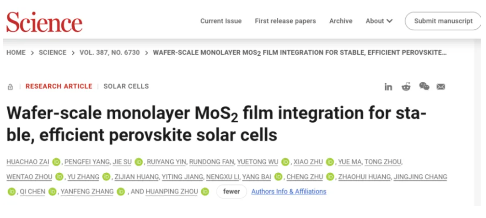This screenshot has width=486, height=218.
Task: Open author Pengfei Yang's name link
Action: click(87, 162)
